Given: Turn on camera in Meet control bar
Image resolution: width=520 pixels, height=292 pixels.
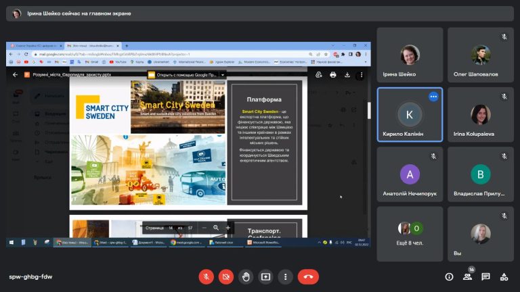Looking at the screenshot, I should 226,276.
